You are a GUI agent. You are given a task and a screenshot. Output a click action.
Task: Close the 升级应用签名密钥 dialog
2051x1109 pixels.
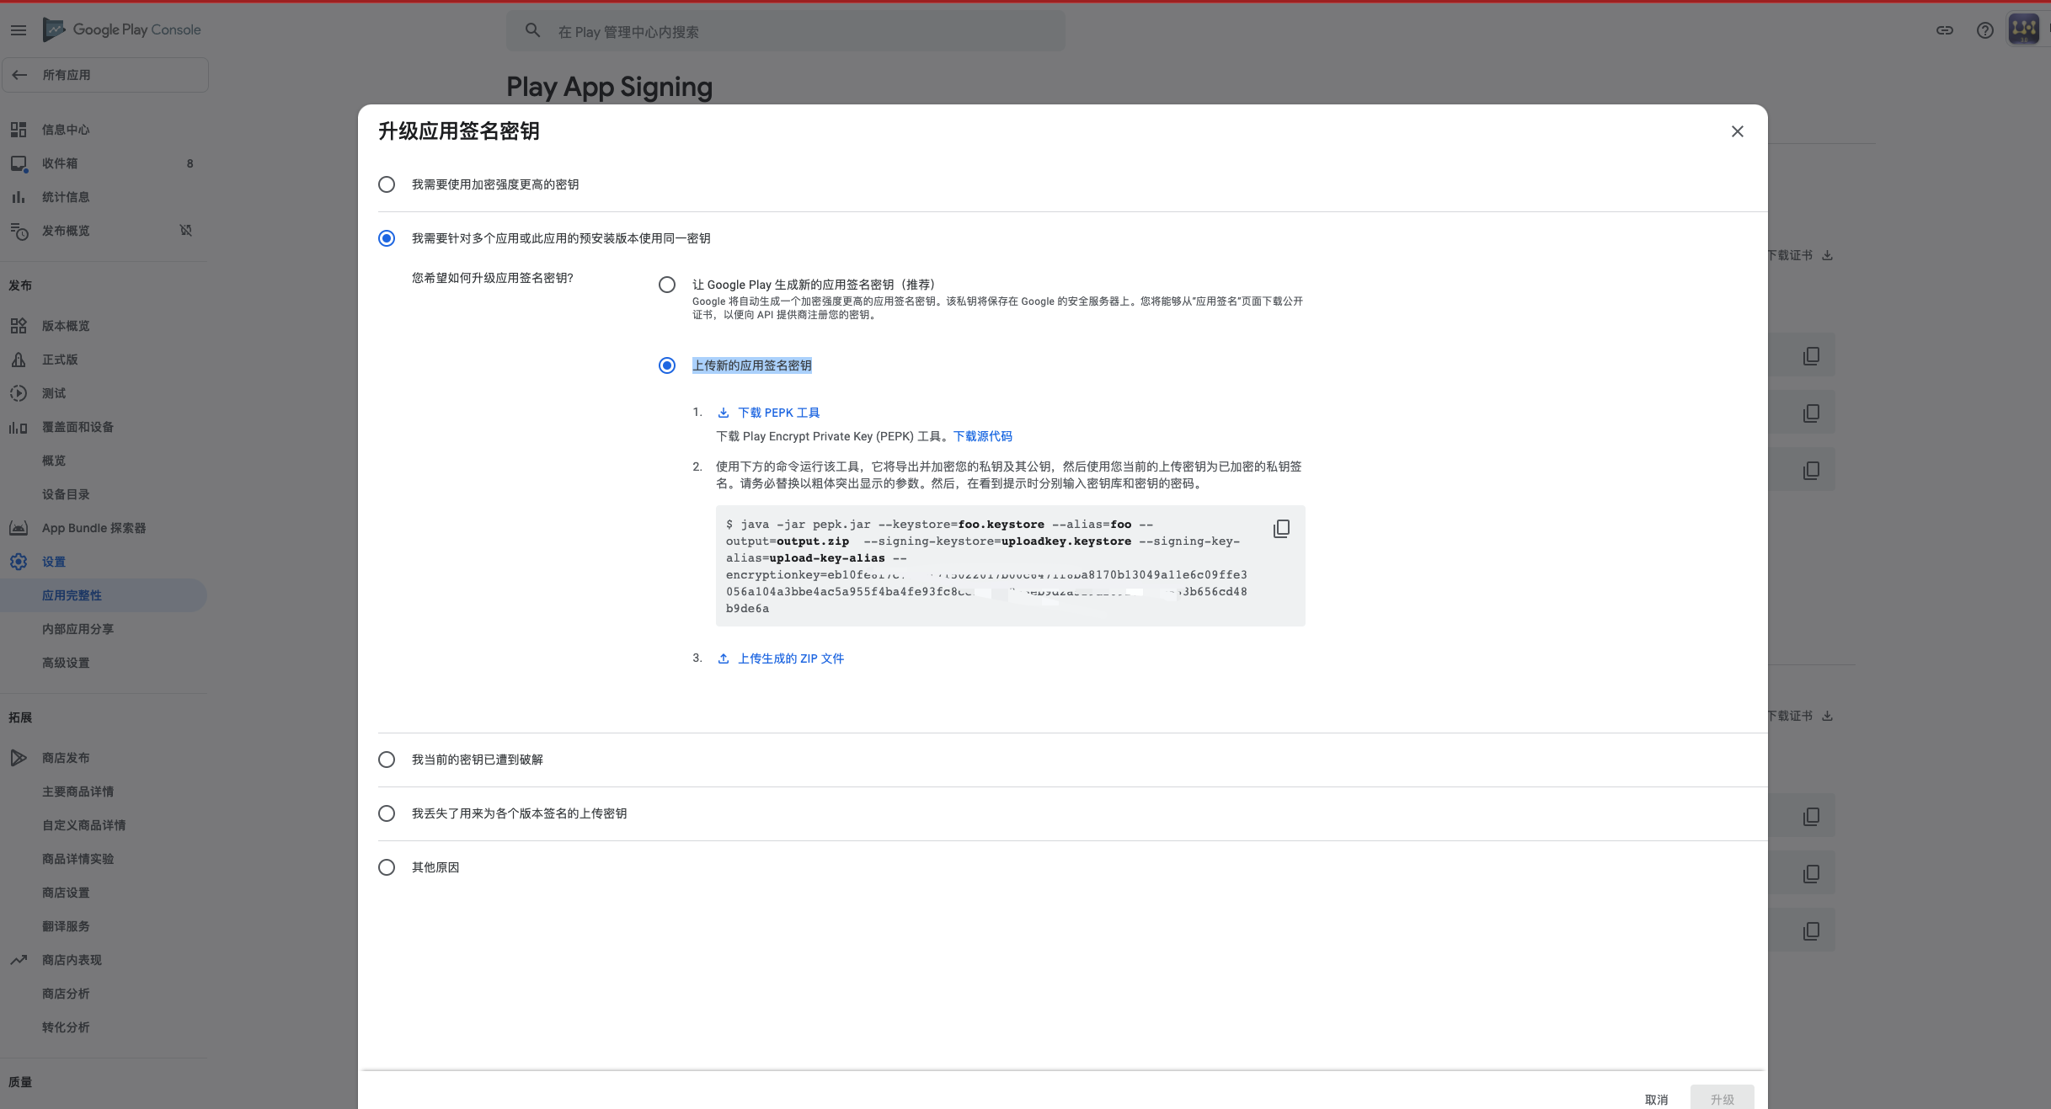coord(1737,131)
